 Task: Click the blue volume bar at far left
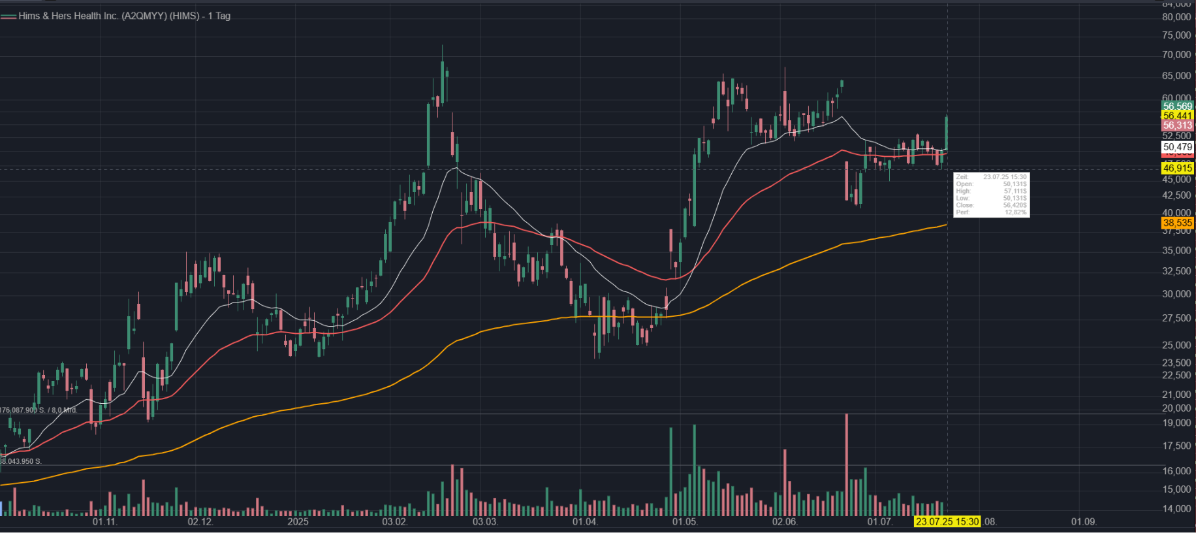pos(1,508)
